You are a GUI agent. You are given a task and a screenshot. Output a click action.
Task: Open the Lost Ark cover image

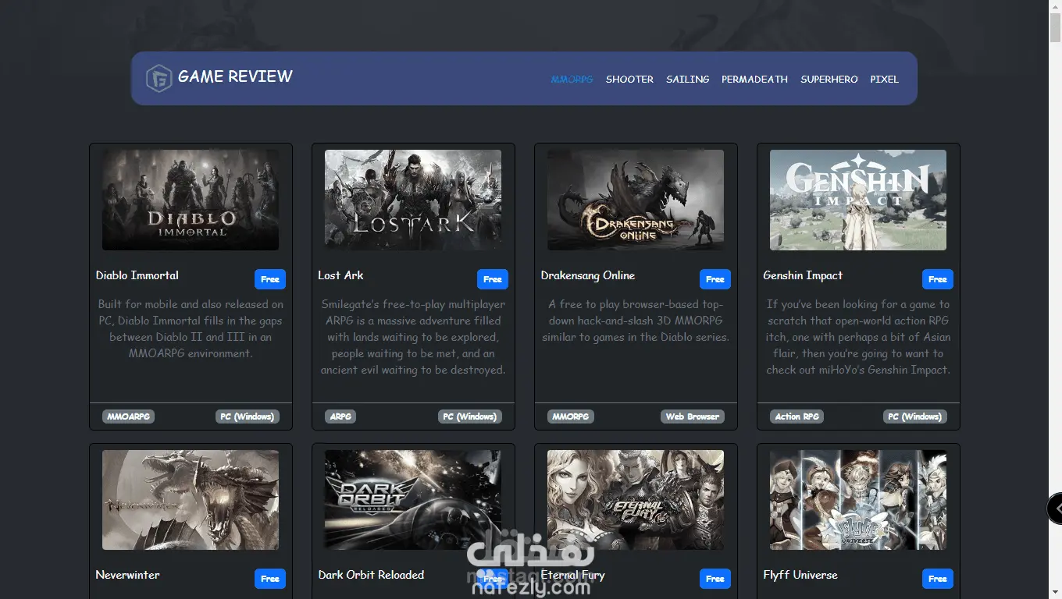click(413, 200)
